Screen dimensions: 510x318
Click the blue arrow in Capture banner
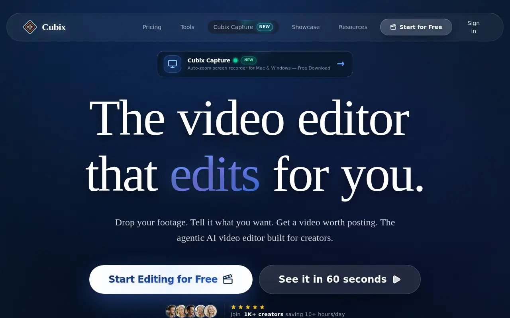[x=341, y=64]
